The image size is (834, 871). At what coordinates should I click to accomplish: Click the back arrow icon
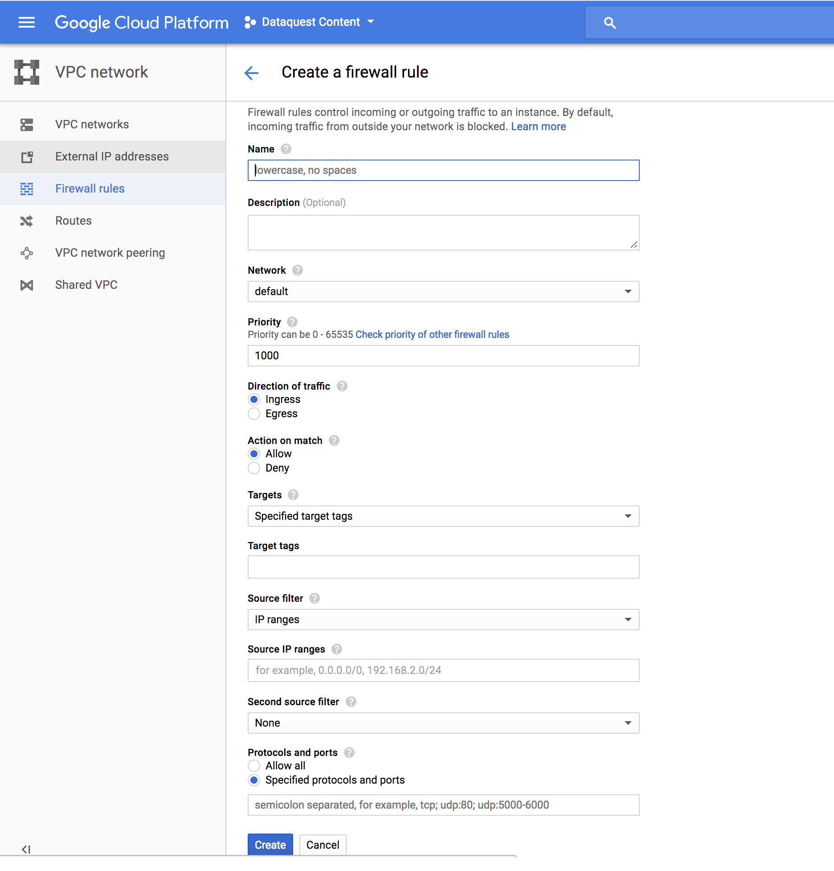point(252,73)
